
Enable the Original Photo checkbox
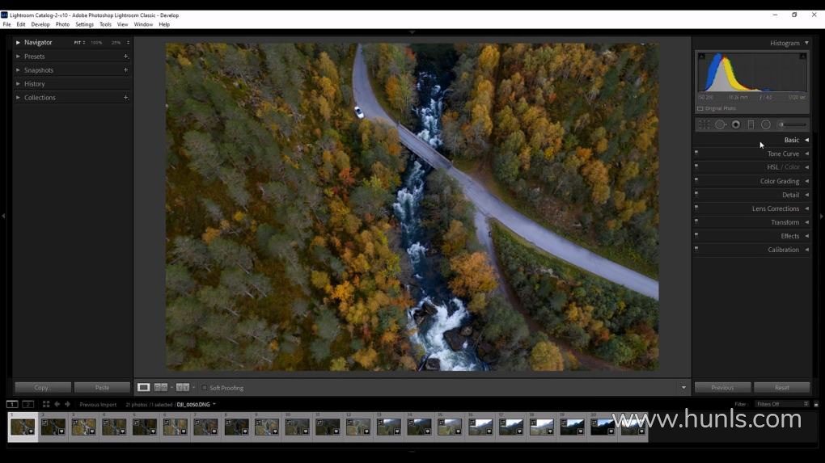click(700, 109)
